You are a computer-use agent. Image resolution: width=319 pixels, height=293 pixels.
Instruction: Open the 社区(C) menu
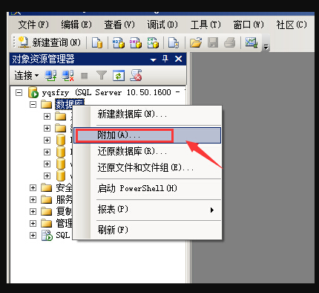click(x=292, y=25)
